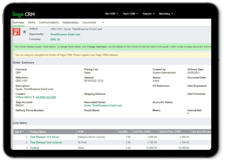The width and height of the screenshot is (242, 160).
Task: Switch to the Notes tab
Action: coord(32,22)
